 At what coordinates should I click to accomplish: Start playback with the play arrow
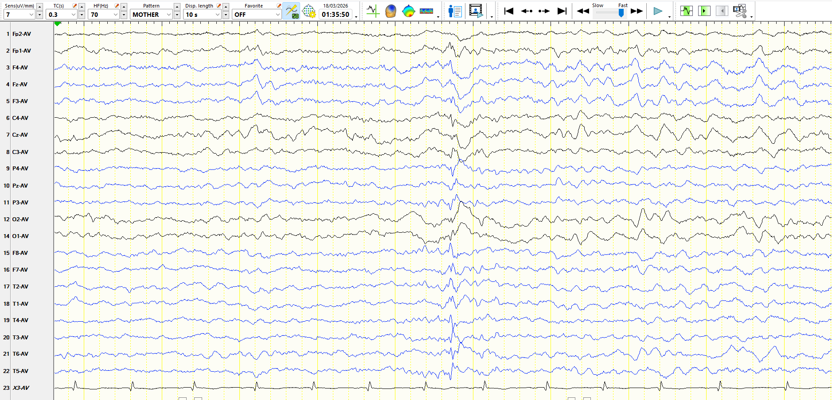658,11
